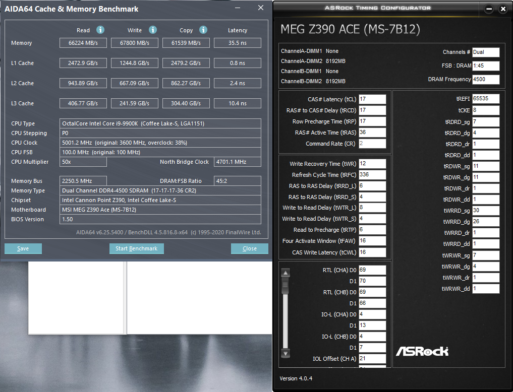Select the L3 Cache Latency 10.4 ns value
The height and width of the screenshot is (392, 513).
[x=238, y=103]
